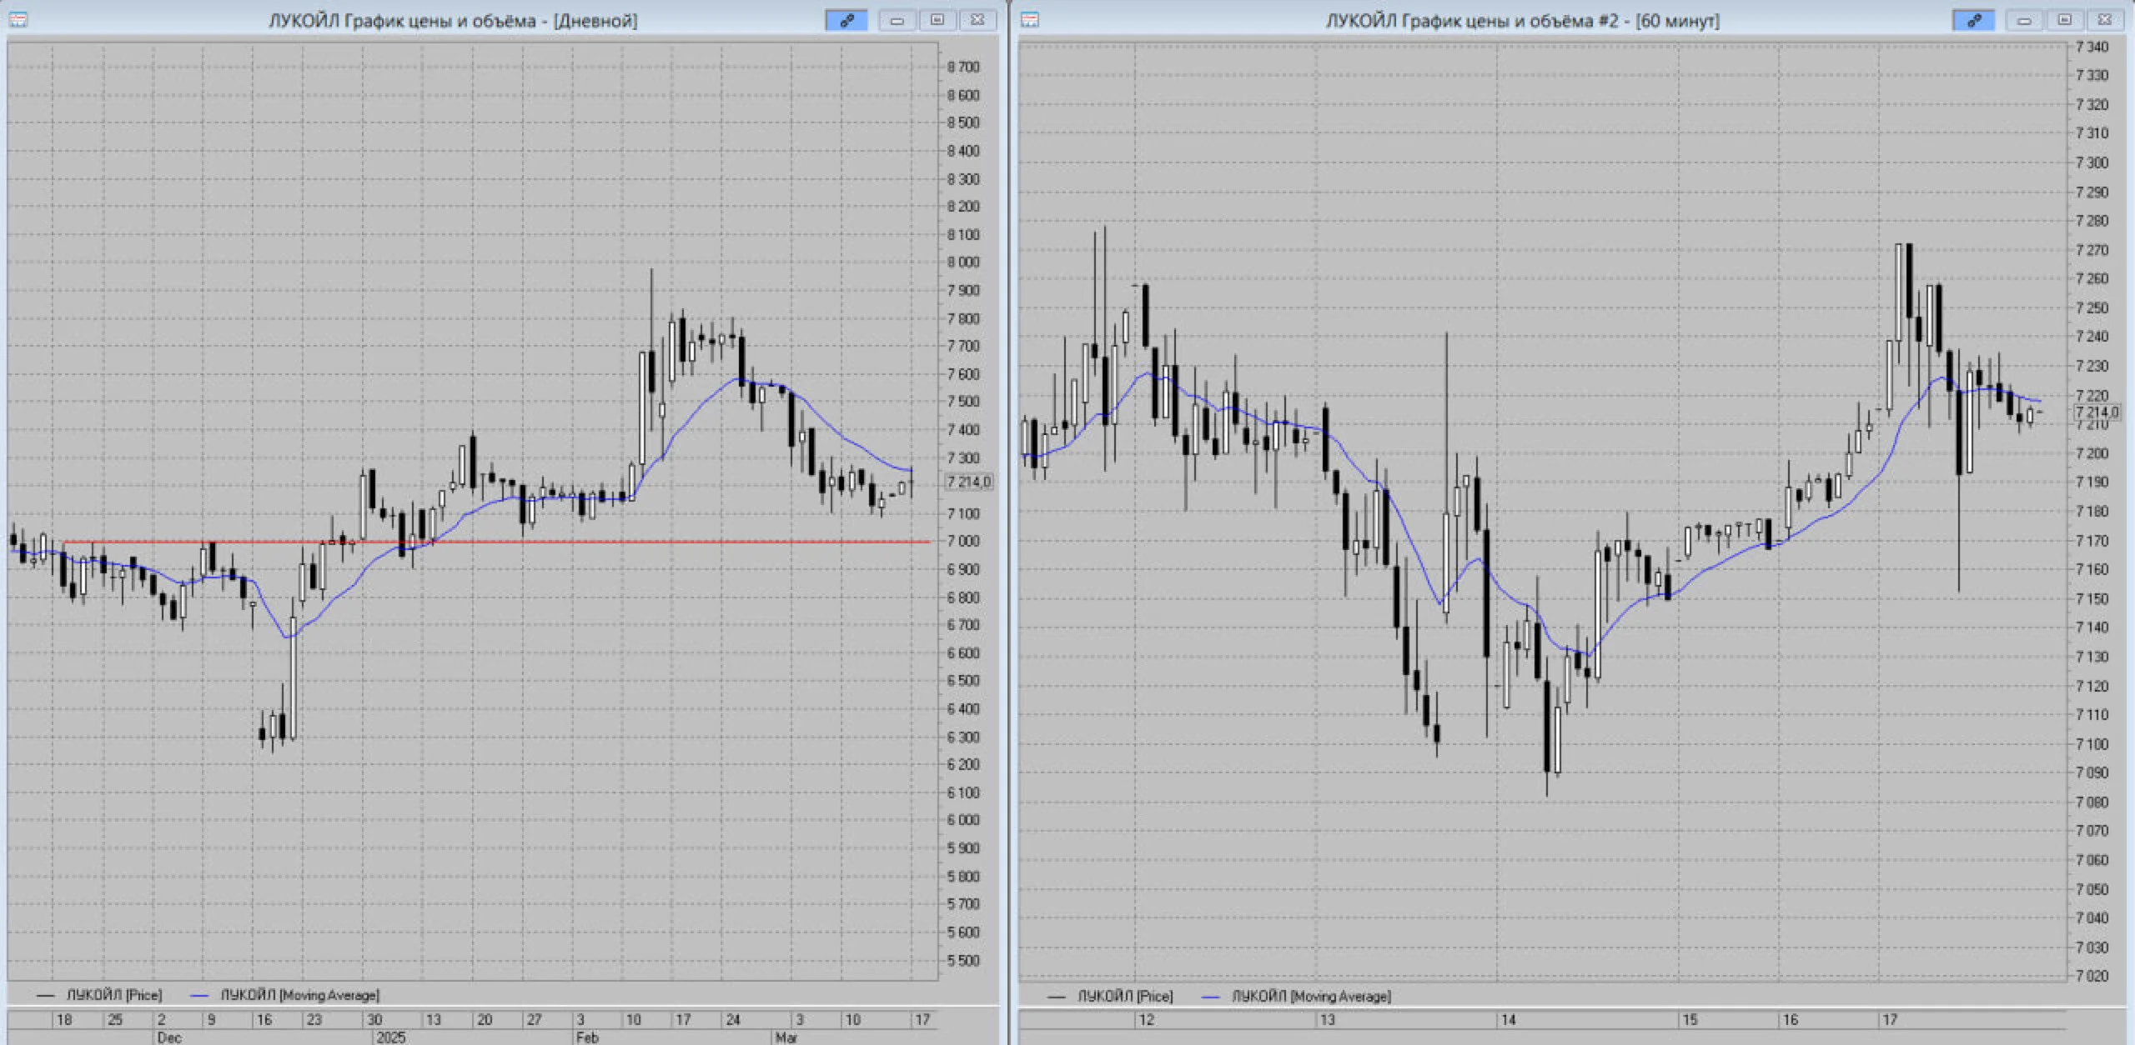Click date 14 on the hourly time axis
Screen dimensions: 2135x1045
[x=1508, y=1019]
